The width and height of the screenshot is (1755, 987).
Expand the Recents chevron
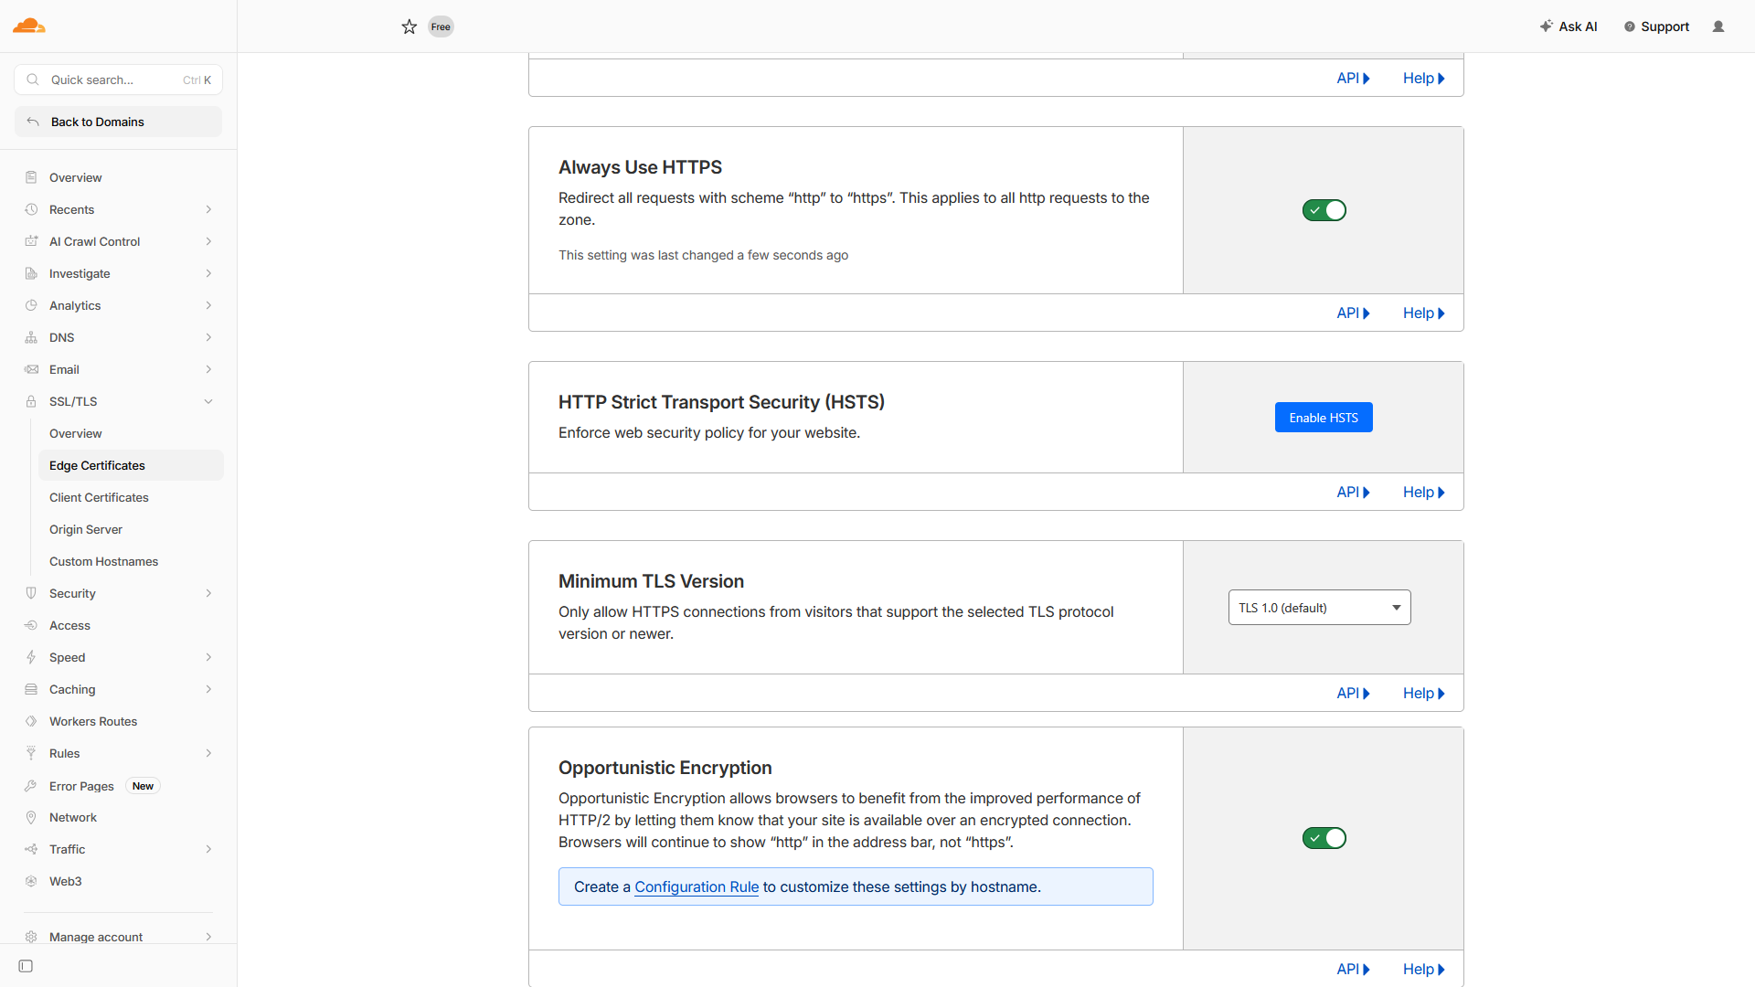tap(208, 209)
